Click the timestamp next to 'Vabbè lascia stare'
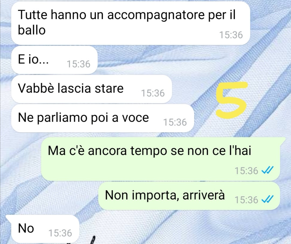 [x=153, y=93]
